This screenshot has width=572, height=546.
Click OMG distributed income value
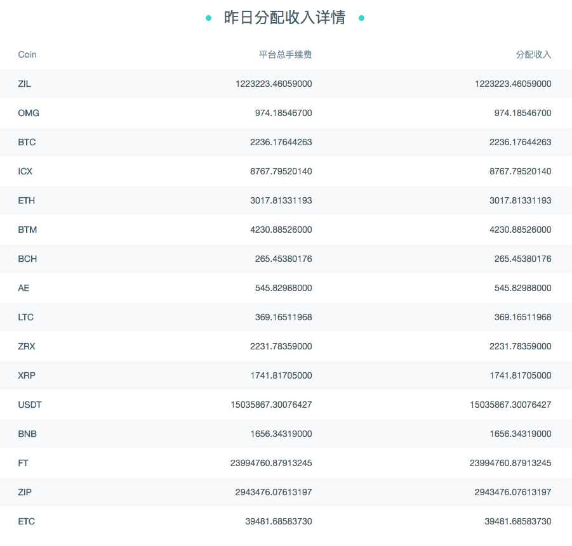522,113
